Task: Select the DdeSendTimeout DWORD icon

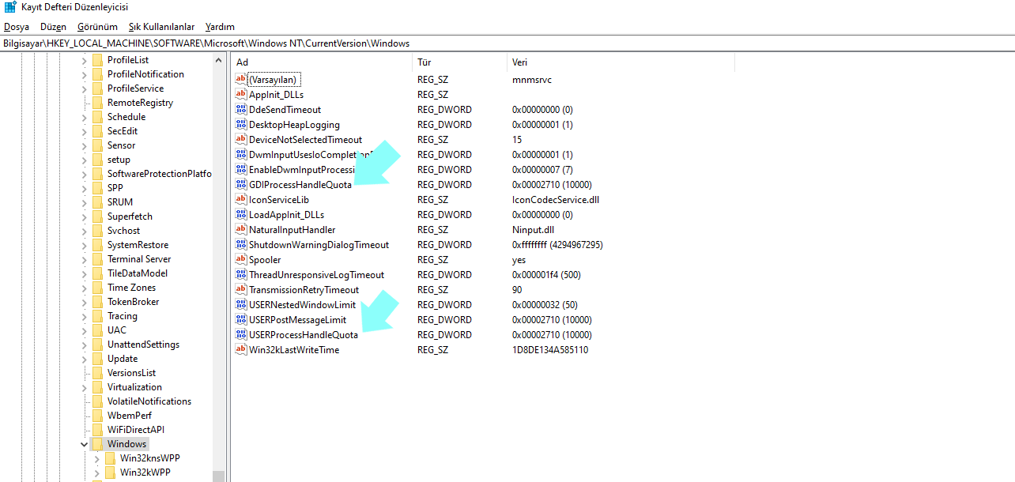Action: tap(241, 110)
